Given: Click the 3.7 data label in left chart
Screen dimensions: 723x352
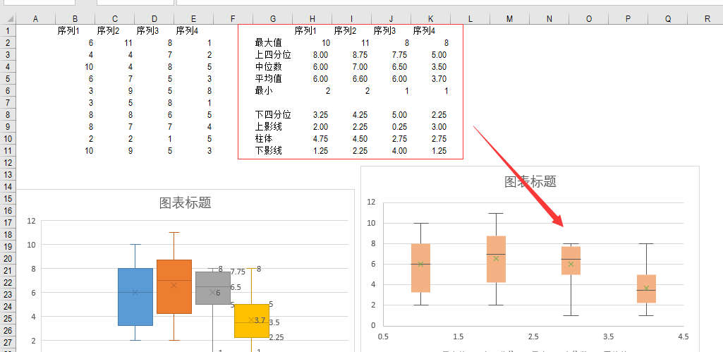Looking at the screenshot, I should [x=260, y=320].
